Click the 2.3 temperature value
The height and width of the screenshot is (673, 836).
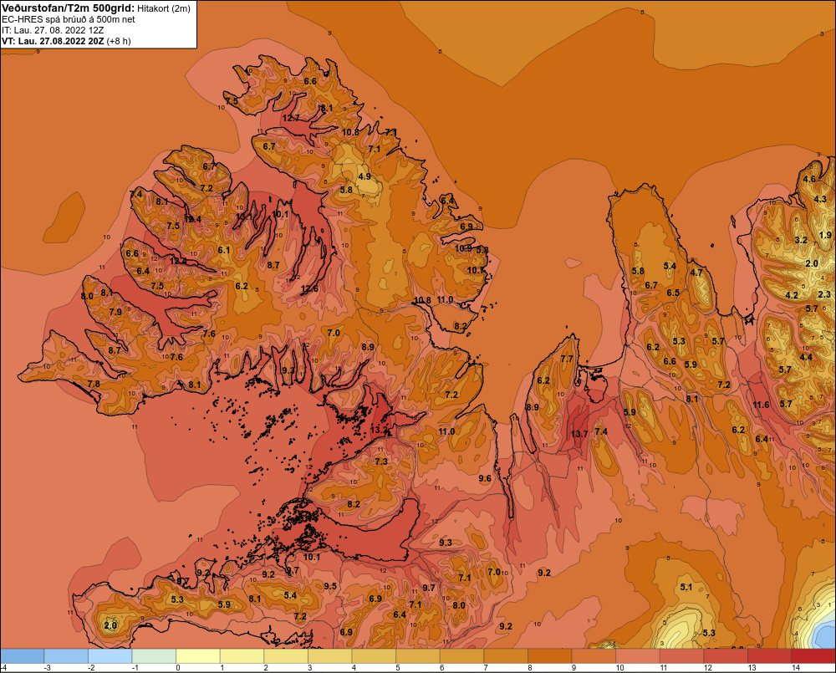click(x=824, y=294)
